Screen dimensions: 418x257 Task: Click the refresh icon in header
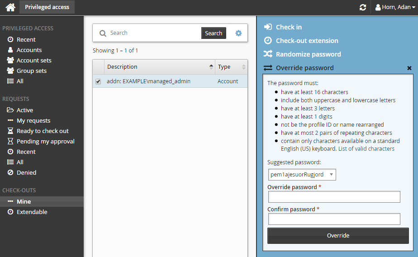(363, 7)
